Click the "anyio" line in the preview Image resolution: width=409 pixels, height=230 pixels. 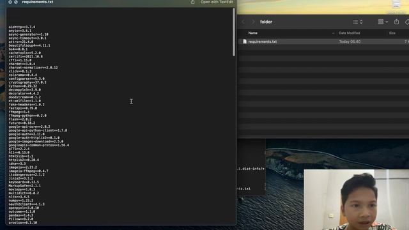[x=20, y=31]
